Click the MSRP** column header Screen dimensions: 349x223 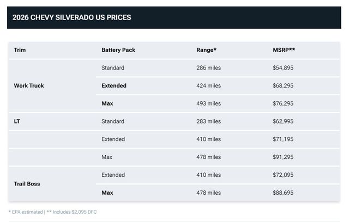284,50
